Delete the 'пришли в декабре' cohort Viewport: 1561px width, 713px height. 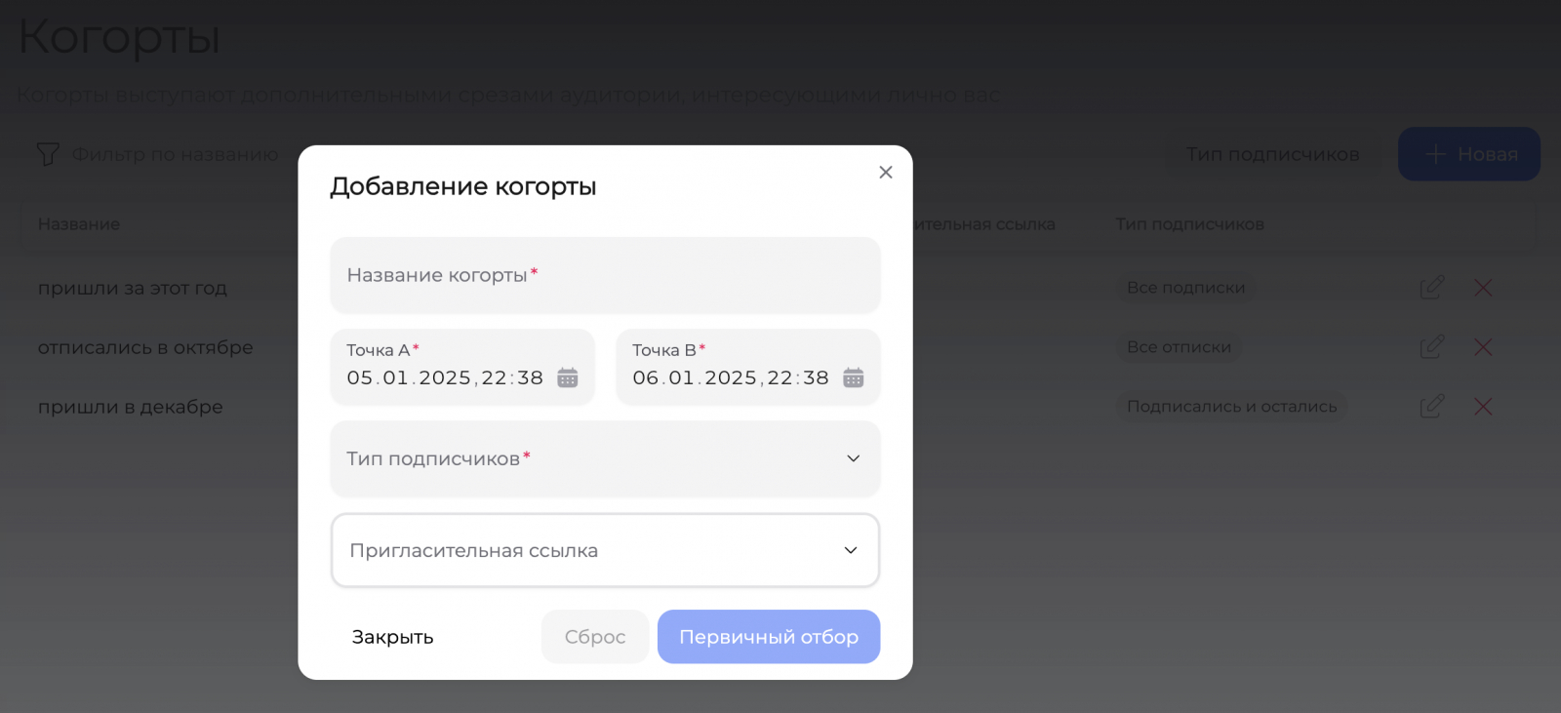click(1483, 407)
